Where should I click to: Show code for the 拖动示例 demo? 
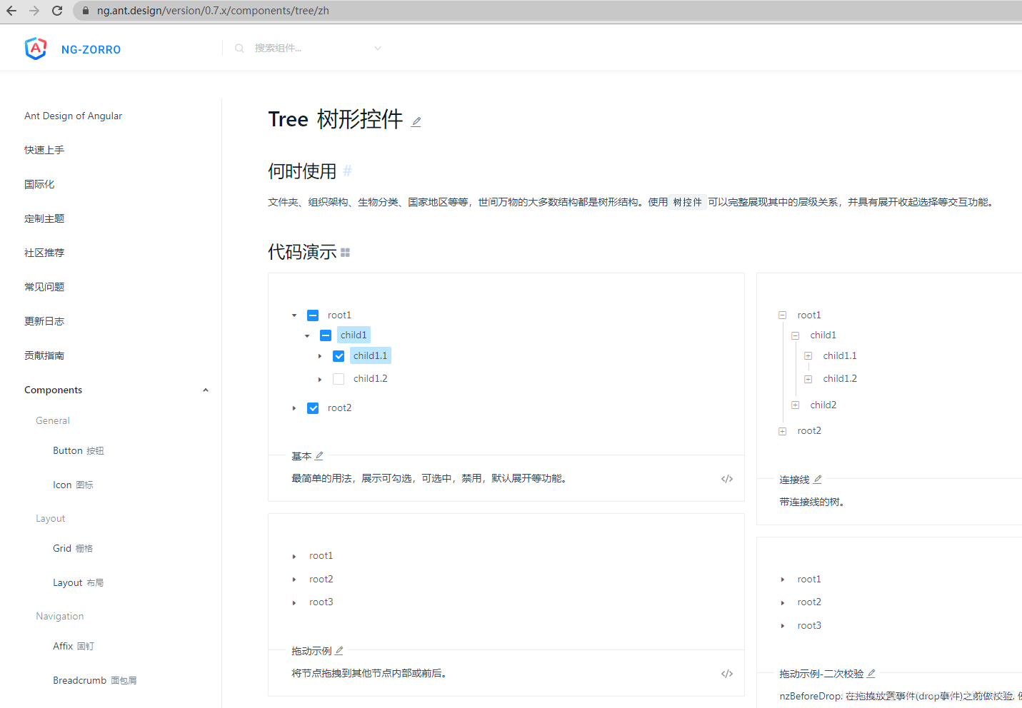click(x=726, y=673)
